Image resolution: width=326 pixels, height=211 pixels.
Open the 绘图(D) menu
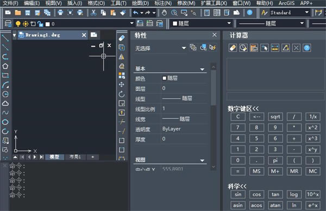point(140,3)
